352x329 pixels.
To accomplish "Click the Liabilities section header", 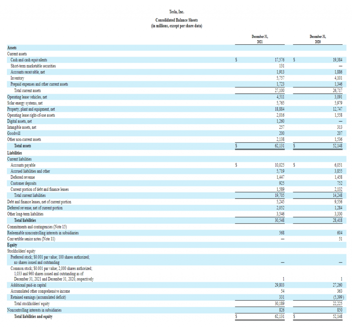I will (14, 153).
